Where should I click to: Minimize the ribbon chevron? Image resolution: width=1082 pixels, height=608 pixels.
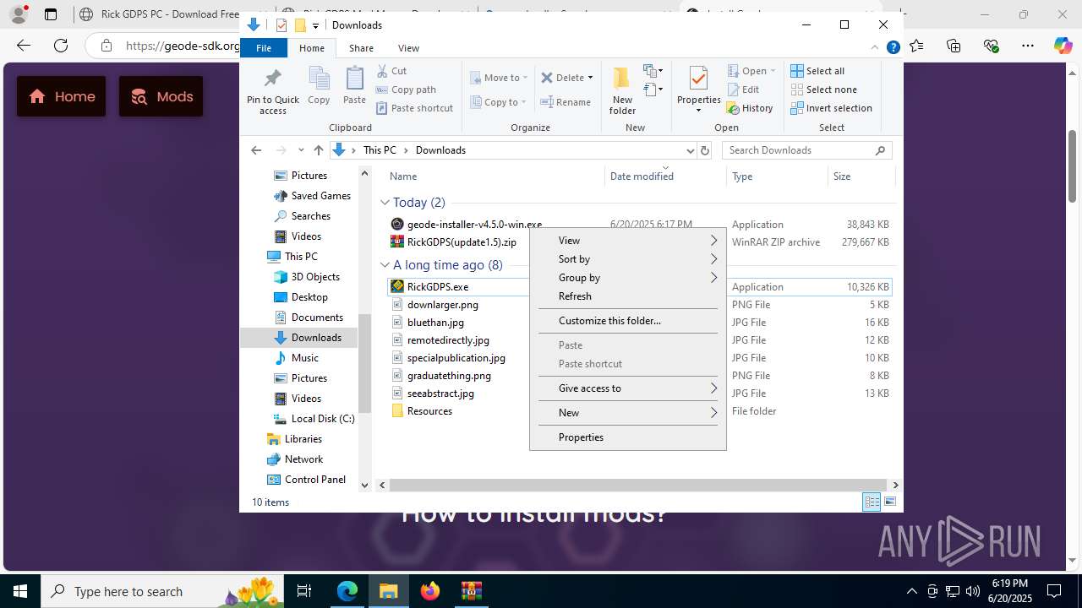[877, 48]
